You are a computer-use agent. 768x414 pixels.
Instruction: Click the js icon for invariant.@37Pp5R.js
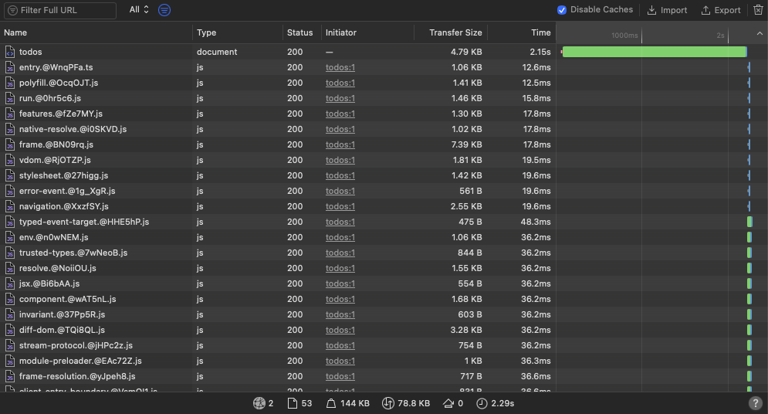[x=10, y=314]
